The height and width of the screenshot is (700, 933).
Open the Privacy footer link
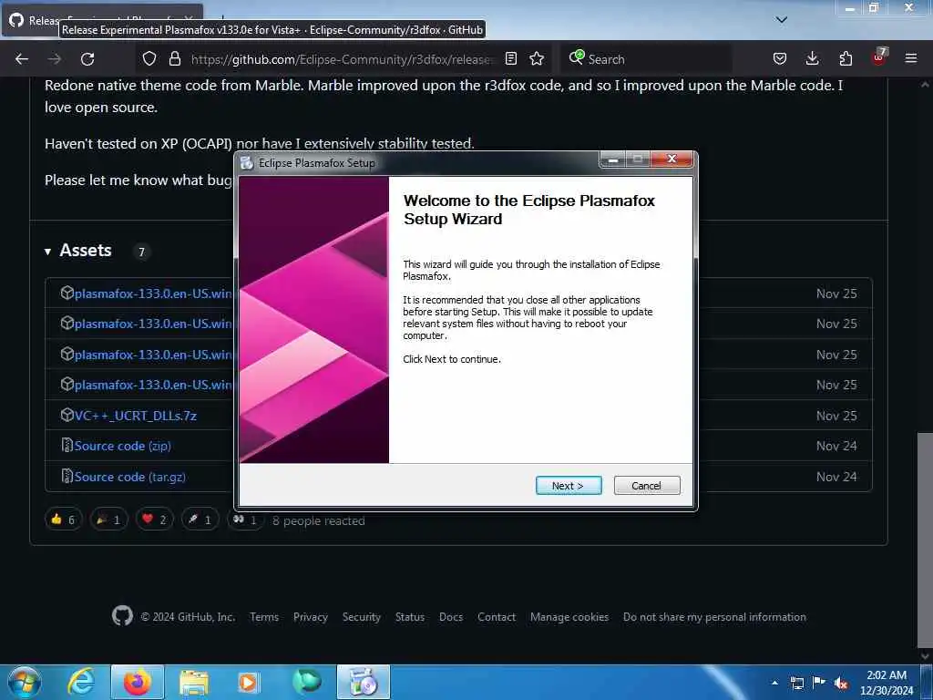coord(311,617)
